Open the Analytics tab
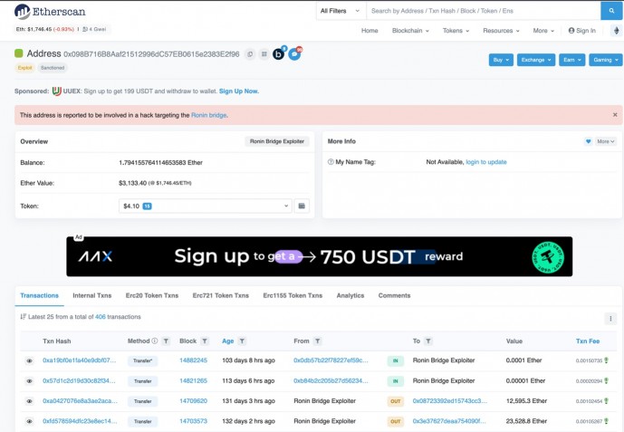 click(x=350, y=295)
